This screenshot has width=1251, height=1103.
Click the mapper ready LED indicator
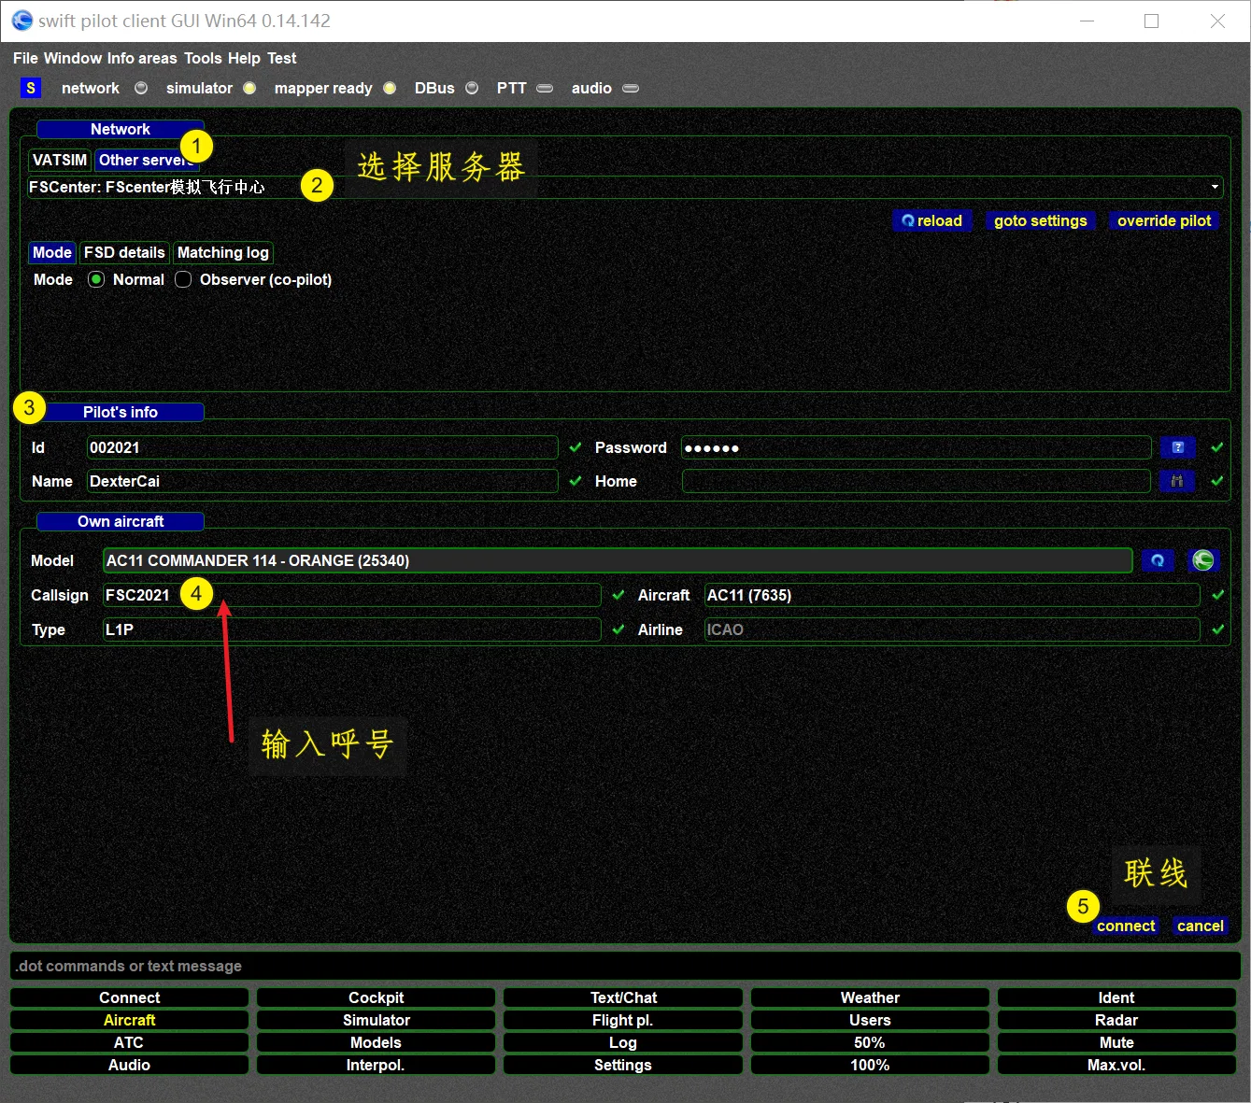390,88
